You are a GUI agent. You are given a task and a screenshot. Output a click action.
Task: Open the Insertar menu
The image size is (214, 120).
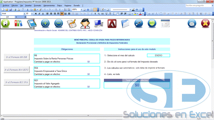[x=28, y=5]
